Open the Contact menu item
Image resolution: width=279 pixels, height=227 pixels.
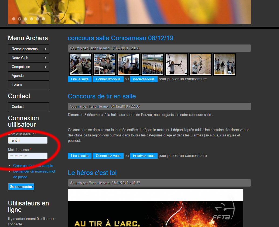(29, 107)
